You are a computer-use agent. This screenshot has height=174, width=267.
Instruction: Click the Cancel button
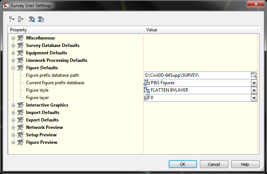(214, 164)
